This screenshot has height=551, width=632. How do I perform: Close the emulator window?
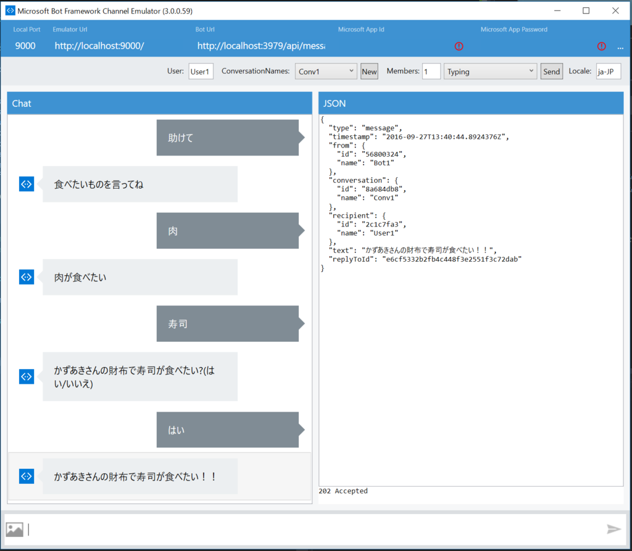coord(615,10)
